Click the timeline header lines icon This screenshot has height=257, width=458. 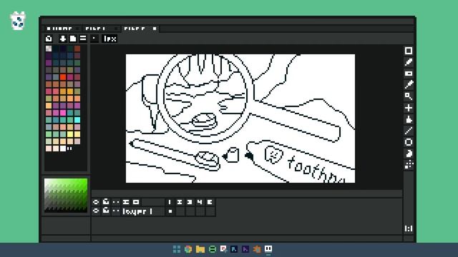pyautogui.click(x=126, y=202)
